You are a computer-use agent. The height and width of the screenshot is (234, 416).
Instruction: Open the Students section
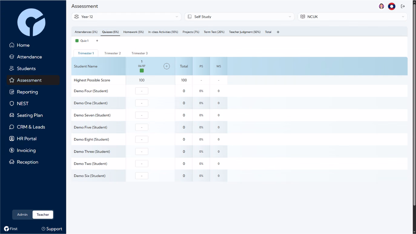(23, 68)
